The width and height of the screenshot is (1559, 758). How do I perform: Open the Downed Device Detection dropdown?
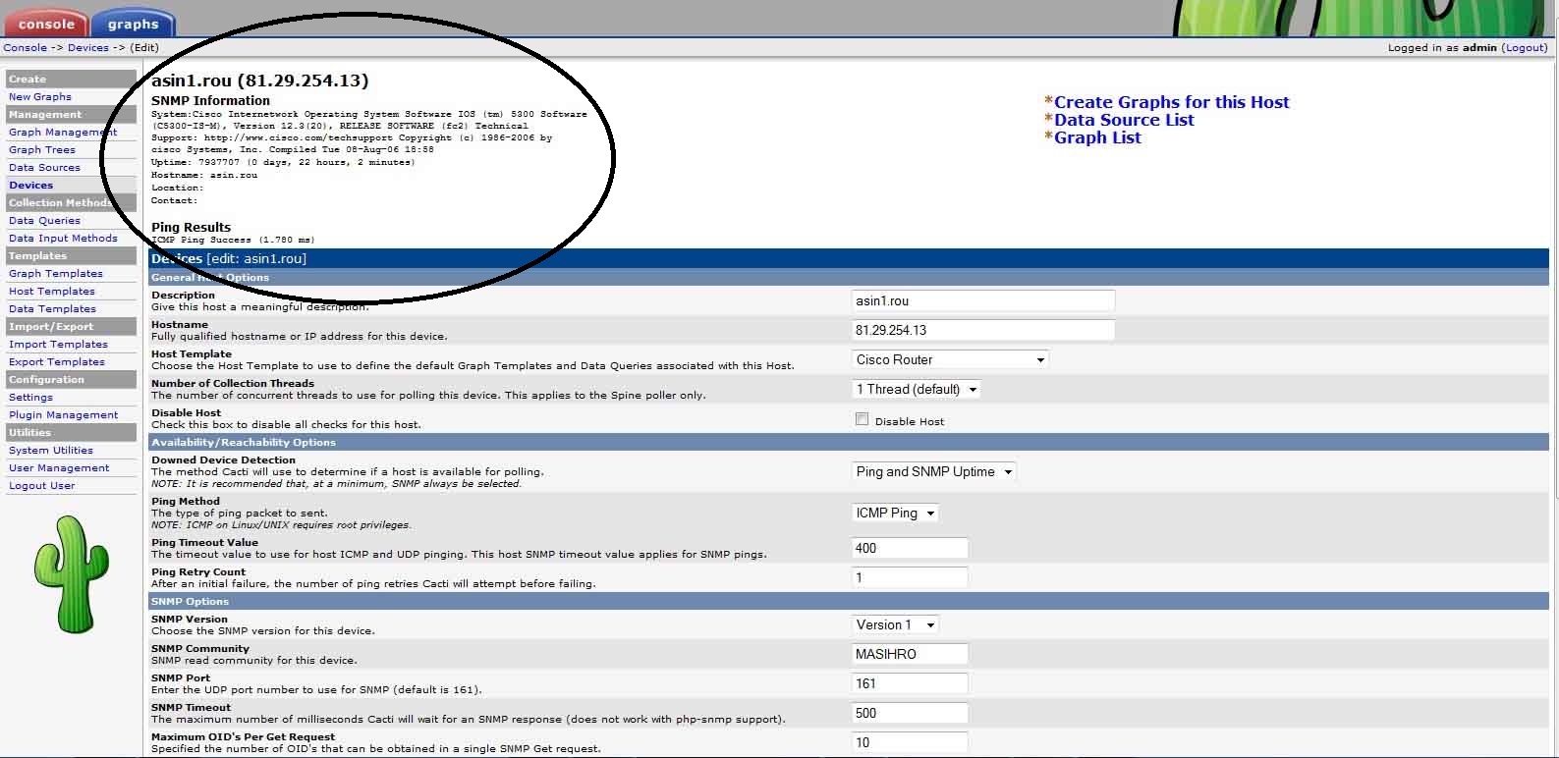[x=933, y=471]
